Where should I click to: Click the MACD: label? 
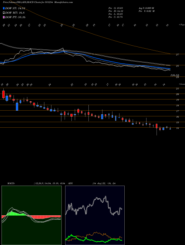pos(11,183)
